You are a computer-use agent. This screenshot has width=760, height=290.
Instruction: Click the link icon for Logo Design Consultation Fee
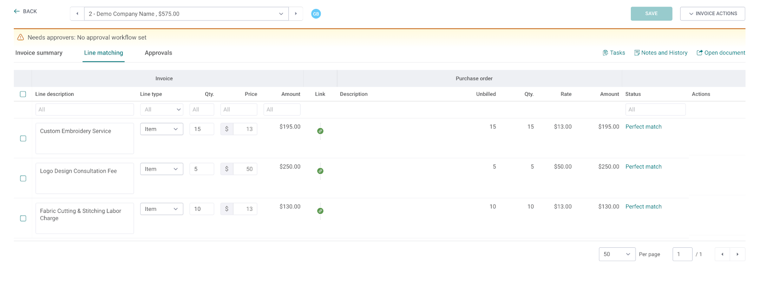click(x=320, y=171)
